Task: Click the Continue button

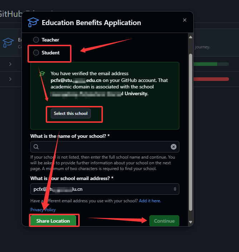Action: coord(164,221)
